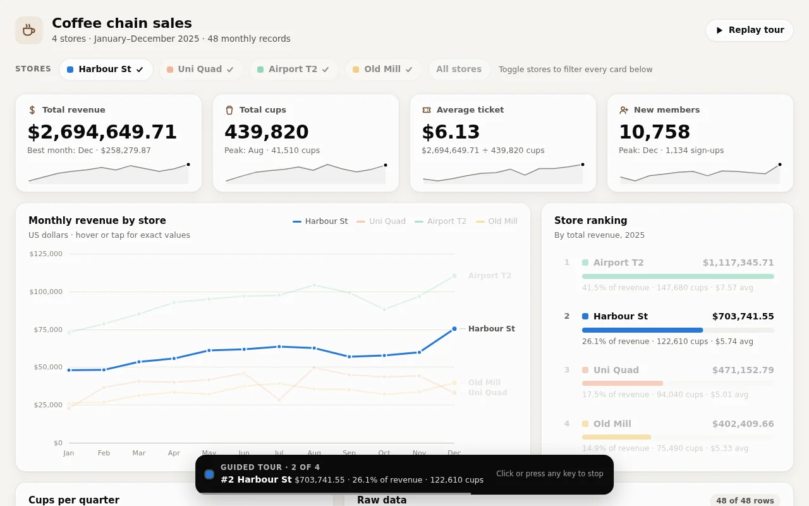Click the ticket icon beside Average ticket
The image size is (809, 506).
[x=427, y=110]
